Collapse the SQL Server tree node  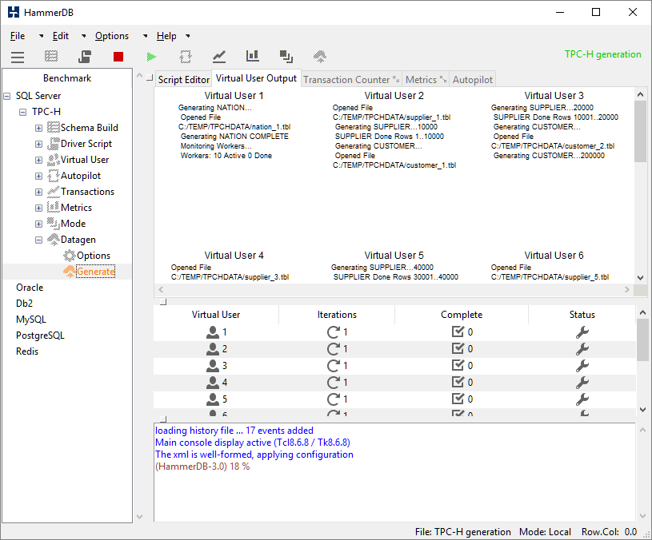(x=7, y=96)
